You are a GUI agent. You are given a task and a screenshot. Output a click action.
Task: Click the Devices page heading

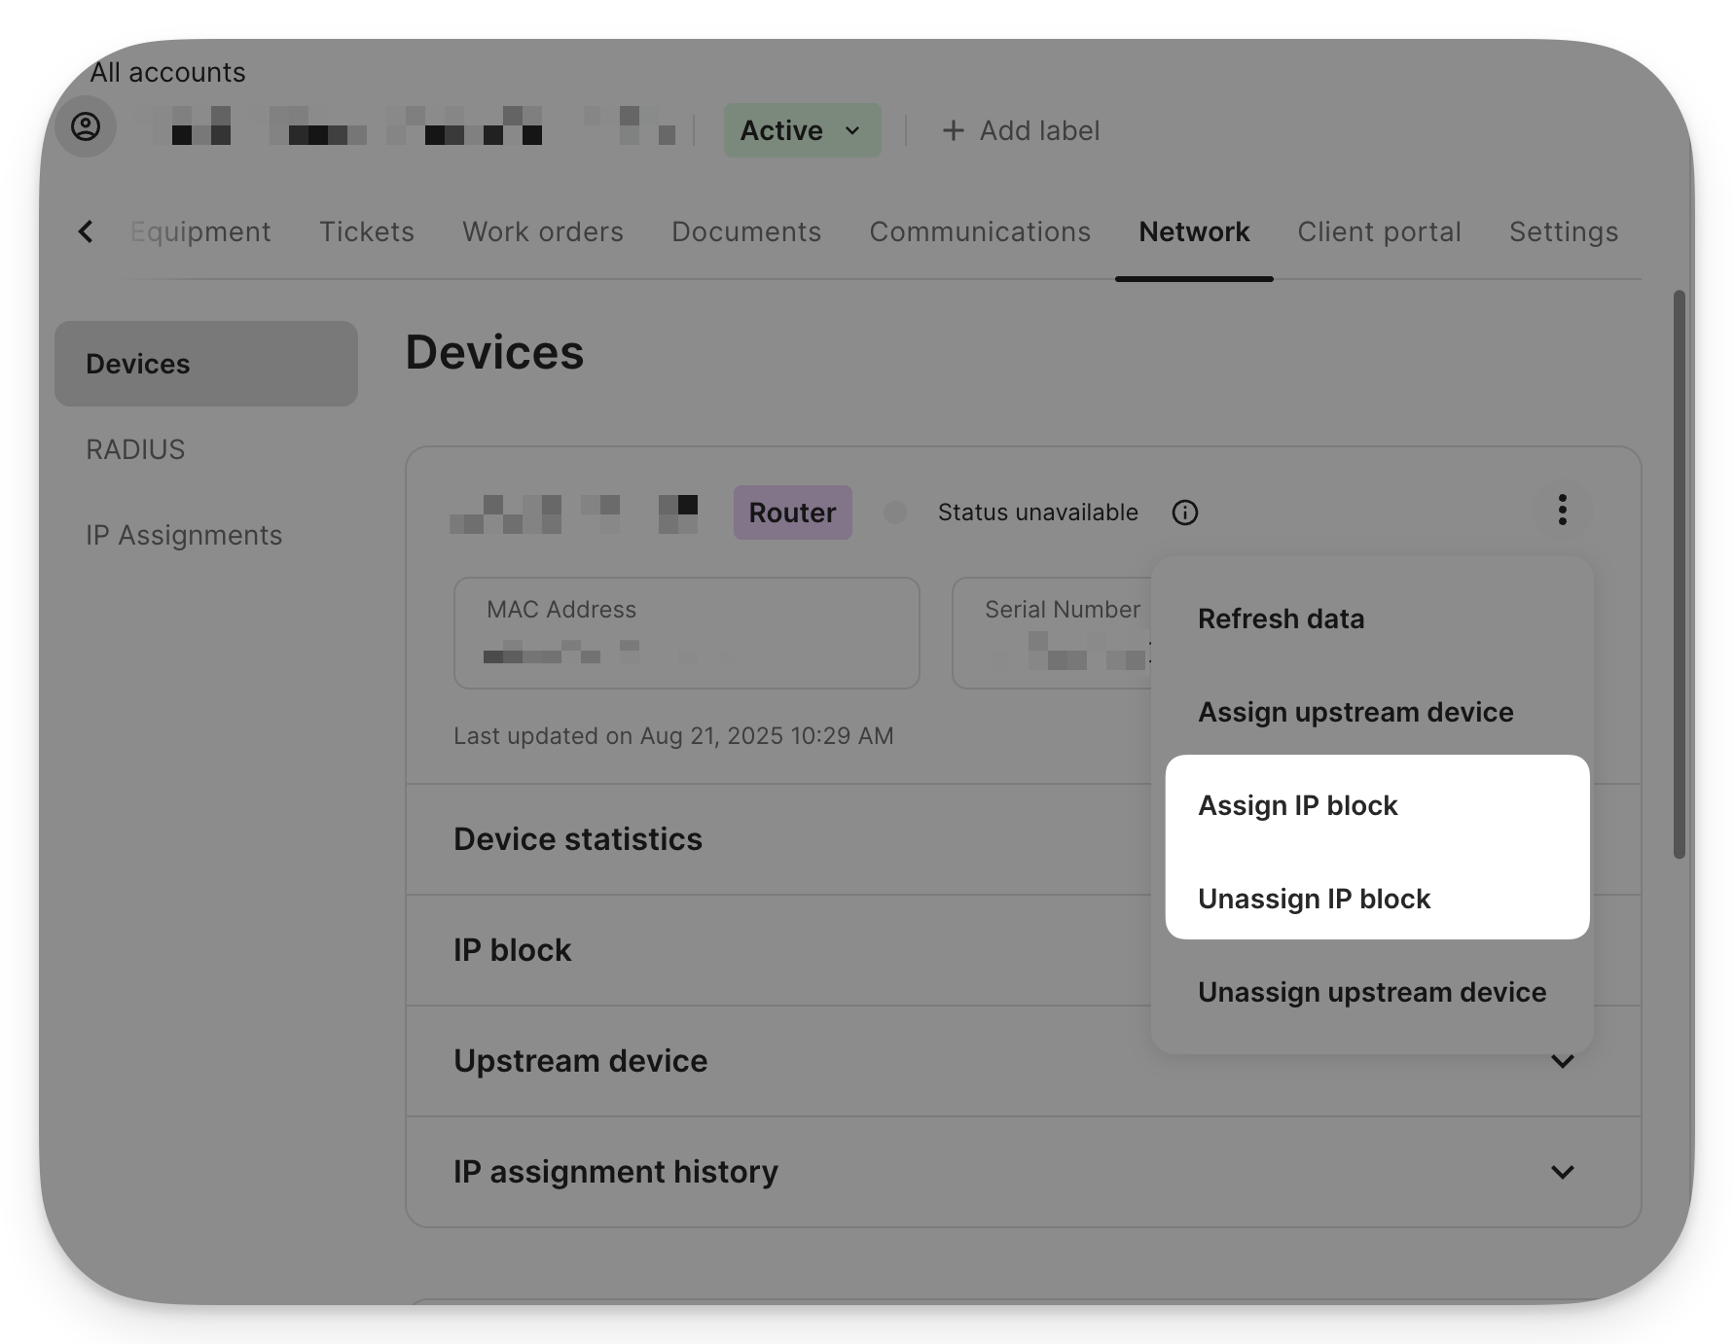click(494, 352)
